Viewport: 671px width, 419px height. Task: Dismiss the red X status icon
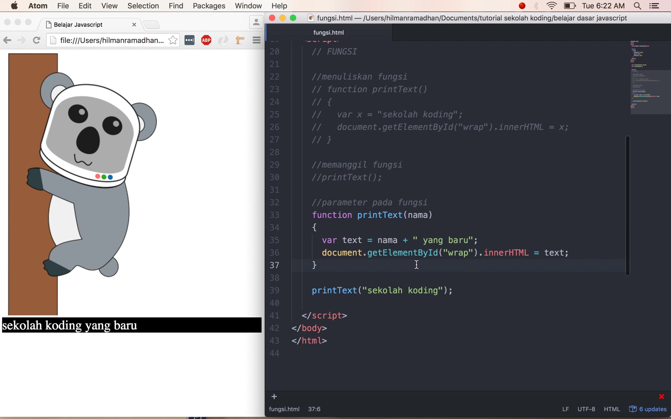[662, 396]
